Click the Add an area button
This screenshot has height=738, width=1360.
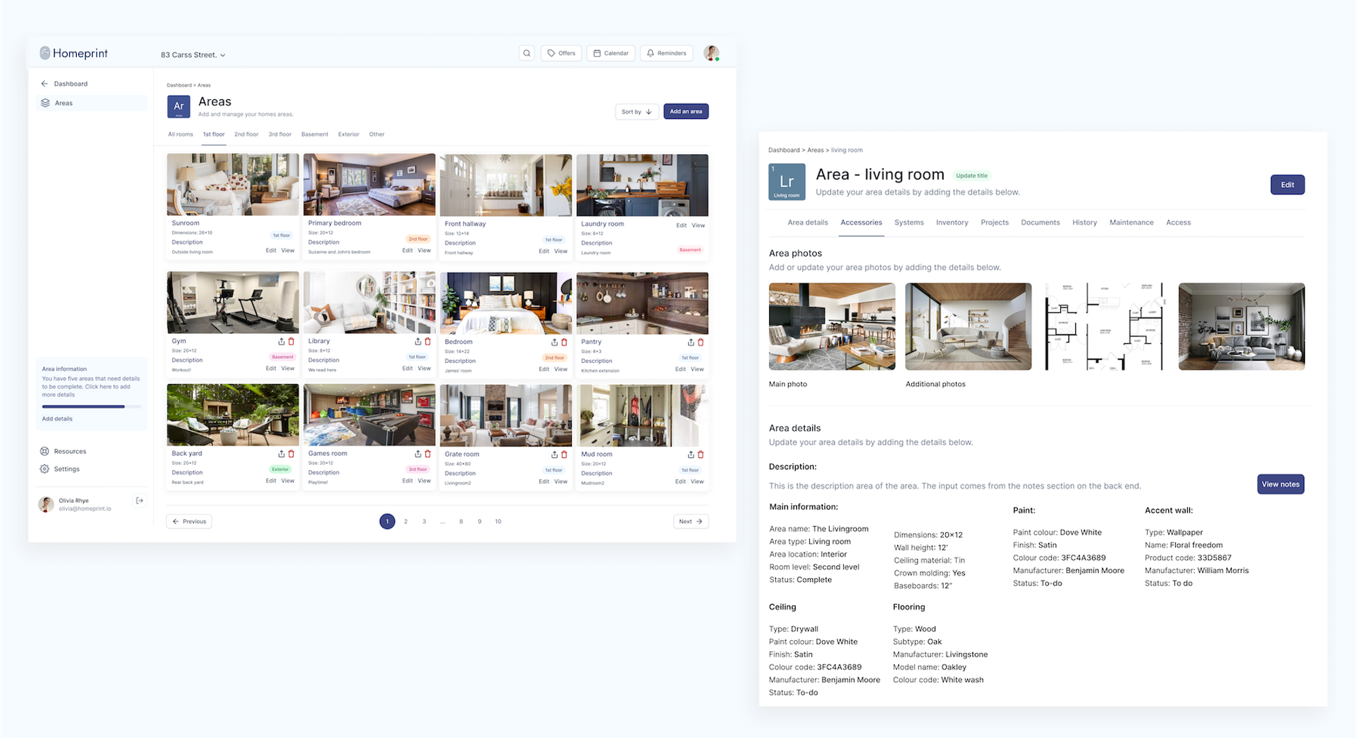point(685,111)
